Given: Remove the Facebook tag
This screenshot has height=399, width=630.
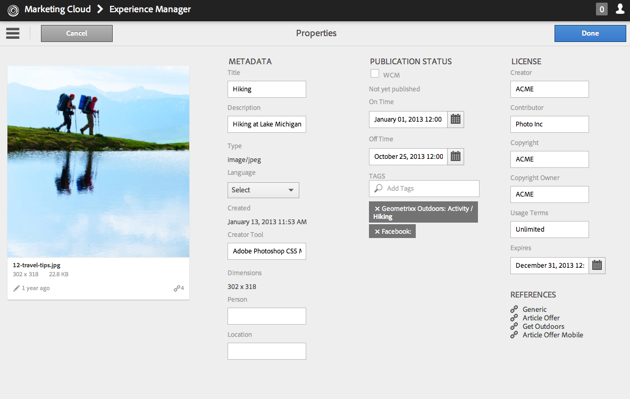Looking at the screenshot, I should tap(377, 231).
